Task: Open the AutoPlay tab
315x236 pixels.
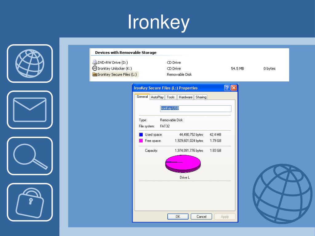Action: click(157, 97)
